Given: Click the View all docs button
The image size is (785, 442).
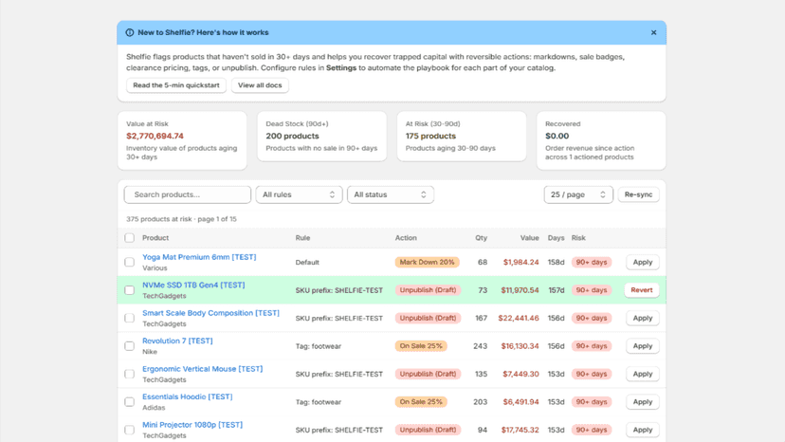Looking at the screenshot, I should click(260, 85).
